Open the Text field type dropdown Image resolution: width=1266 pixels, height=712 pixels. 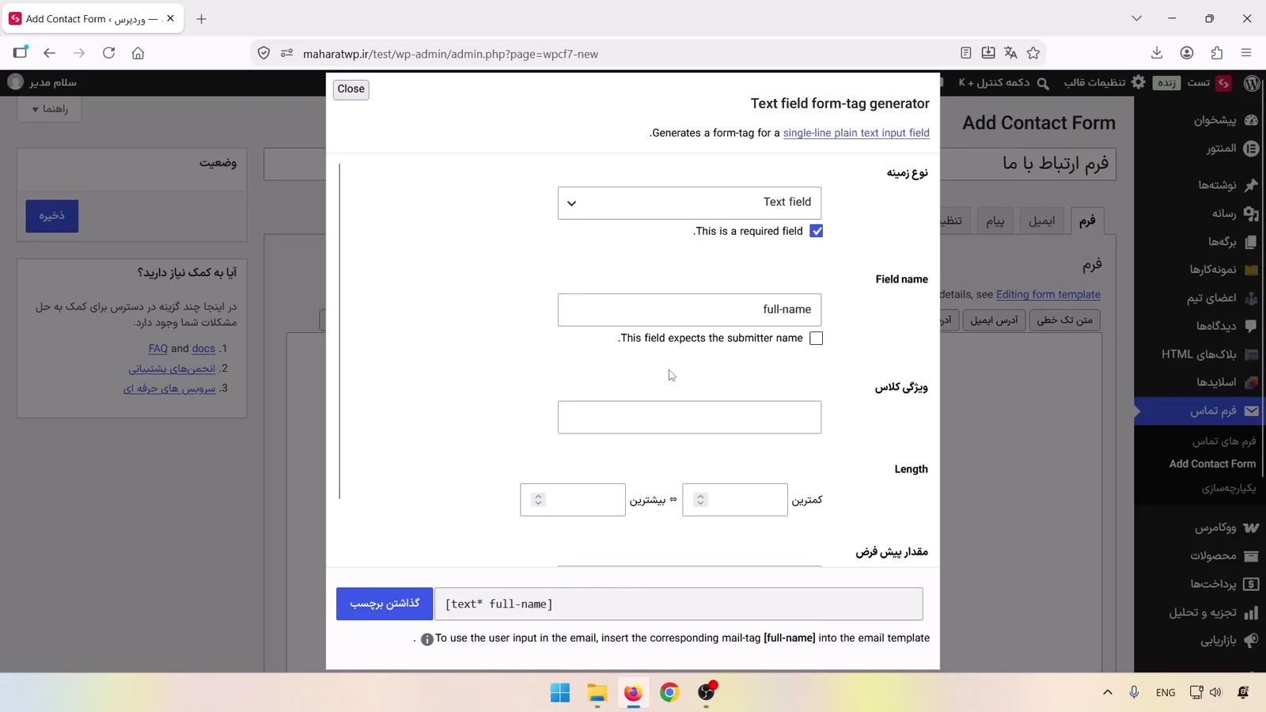(x=689, y=203)
